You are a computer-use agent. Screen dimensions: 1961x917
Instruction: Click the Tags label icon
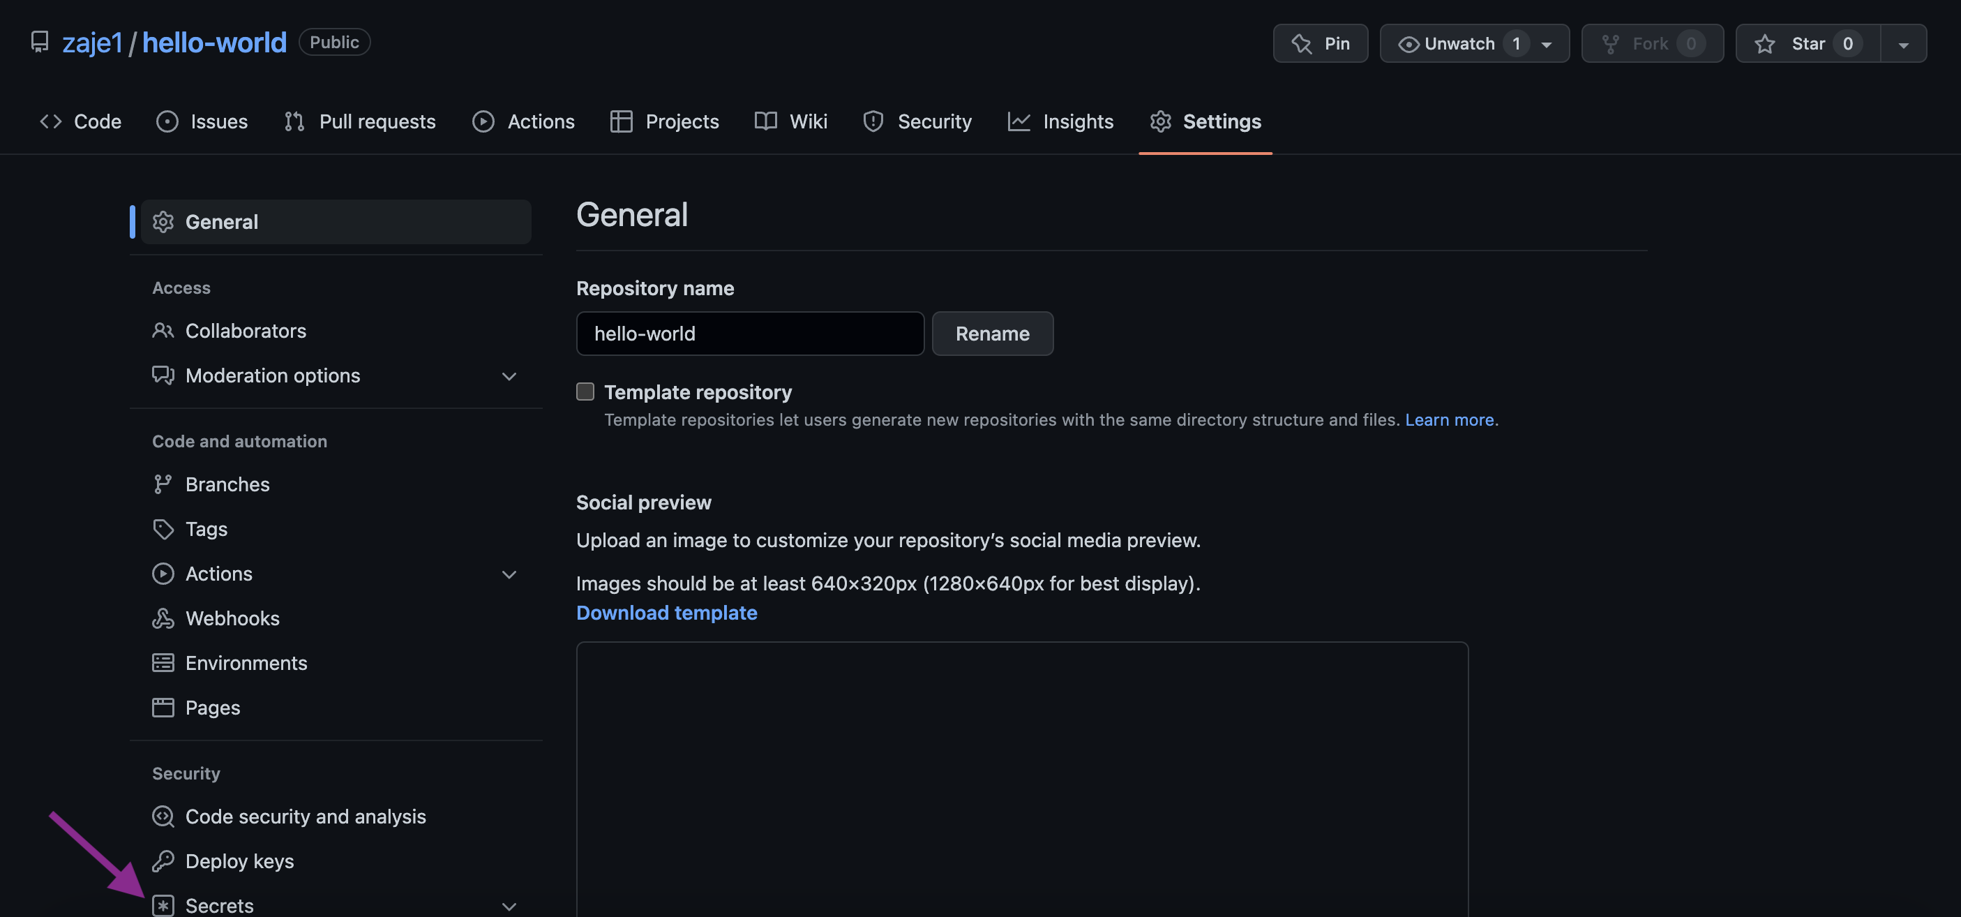[x=163, y=529]
